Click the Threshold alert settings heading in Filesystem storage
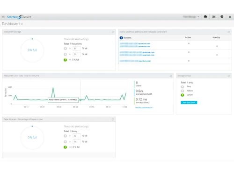The width and height of the screenshot is (234, 175). tap(76, 39)
